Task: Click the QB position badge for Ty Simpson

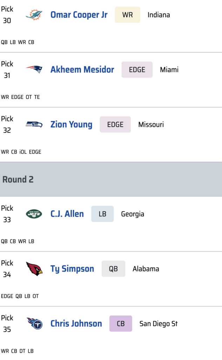Action: [113, 269]
